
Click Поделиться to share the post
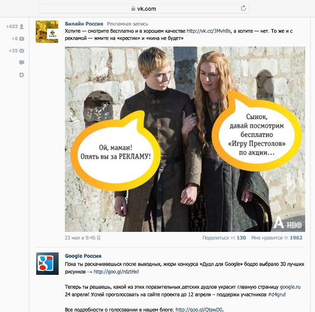(x=216, y=238)
